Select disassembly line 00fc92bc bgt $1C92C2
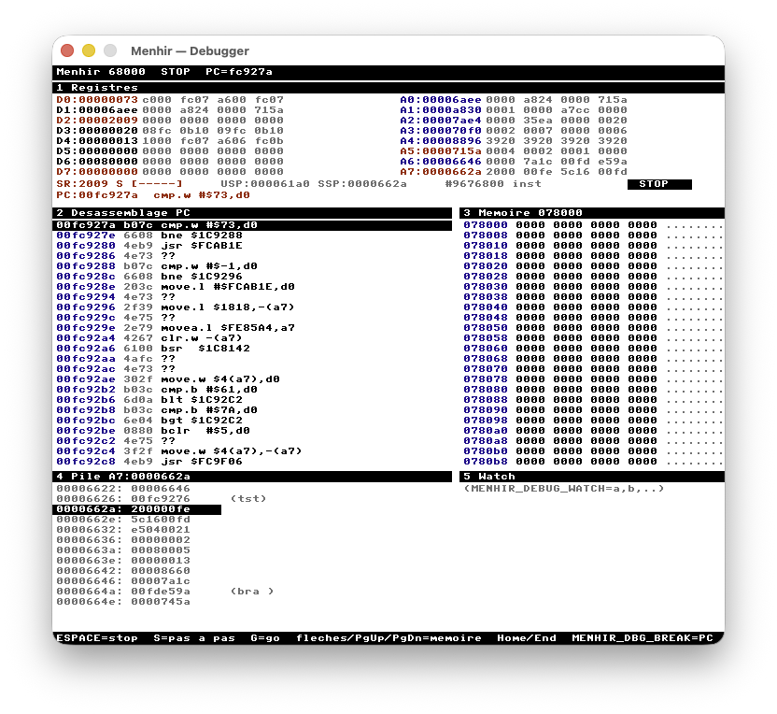Screen dimensions: 777x714 coord(149,421)
